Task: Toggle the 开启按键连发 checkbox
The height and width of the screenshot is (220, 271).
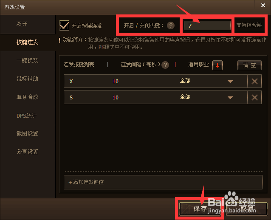Action: (64, 25)
